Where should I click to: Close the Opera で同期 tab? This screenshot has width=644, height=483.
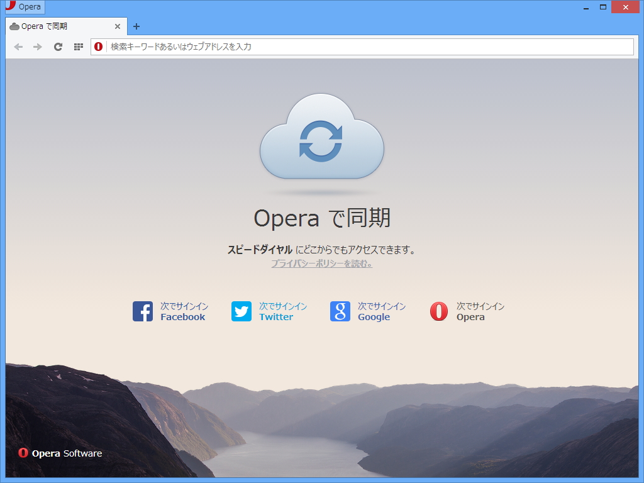pos(118,27)
